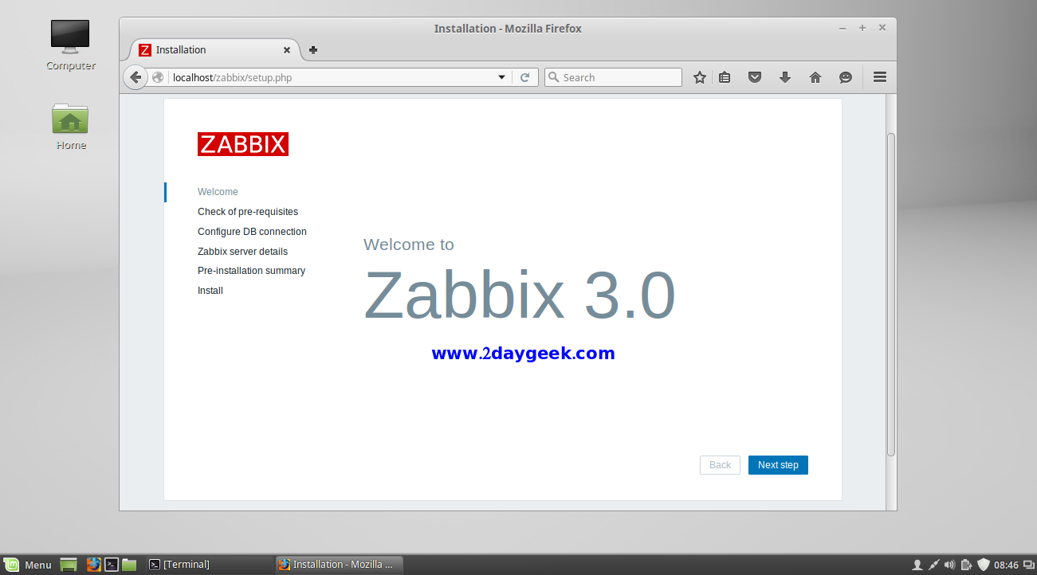Click the user icon in system tray

pos(917,565)
